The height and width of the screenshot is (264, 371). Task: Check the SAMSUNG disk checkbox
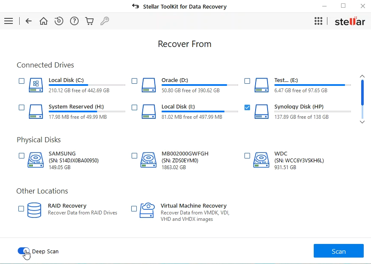[x=21, y=155]
